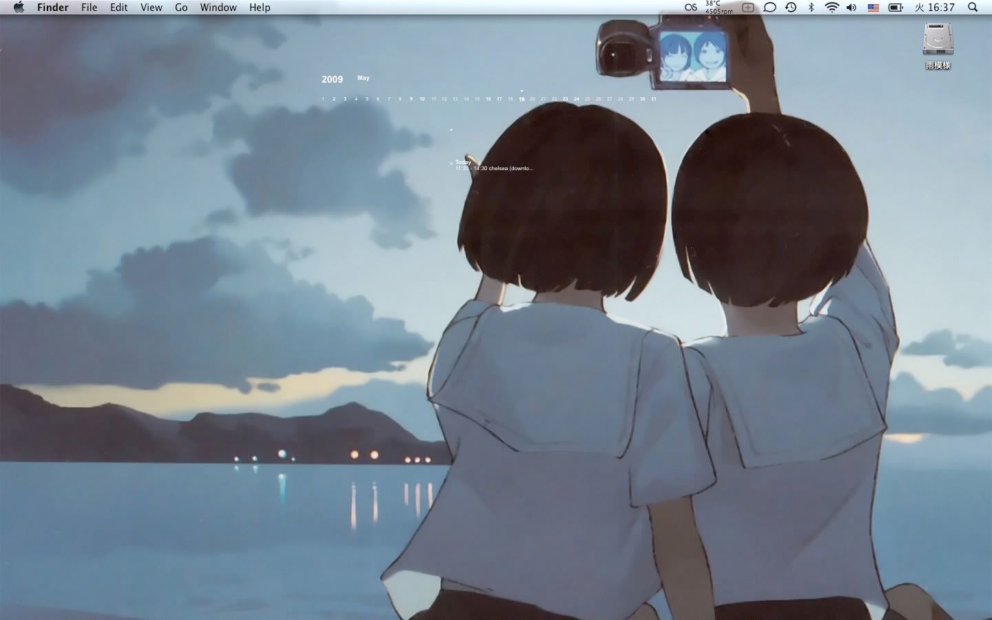Open the File menu
992x620 pixels.
click(x=89, y=8)
